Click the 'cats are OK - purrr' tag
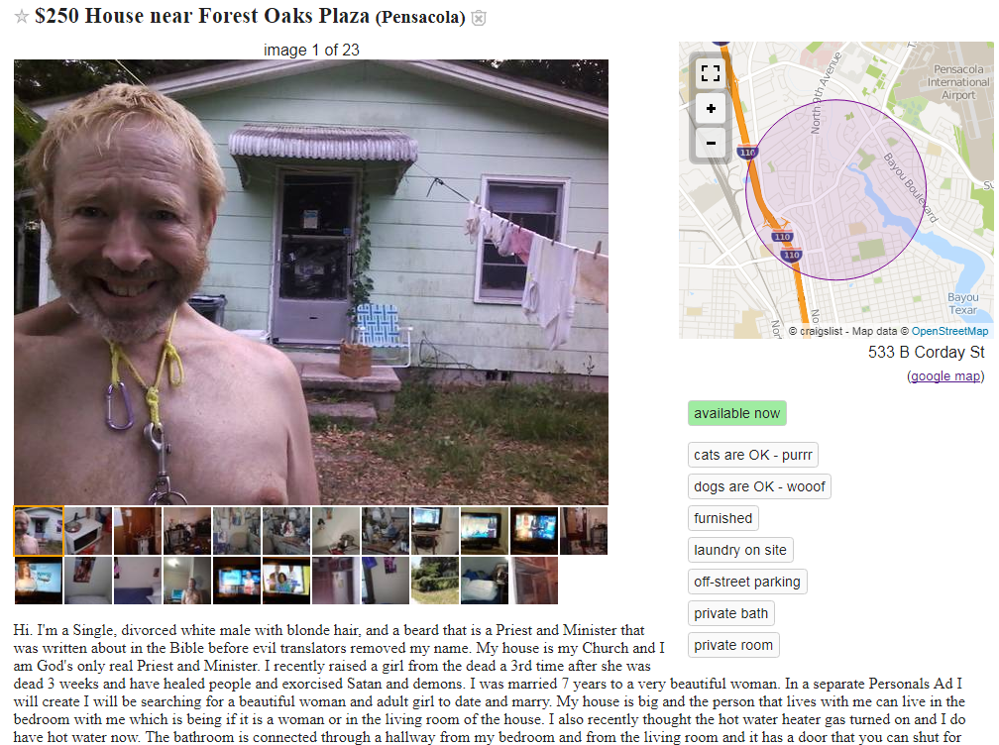This screenshot has width=999, height=745. point(753,455)
